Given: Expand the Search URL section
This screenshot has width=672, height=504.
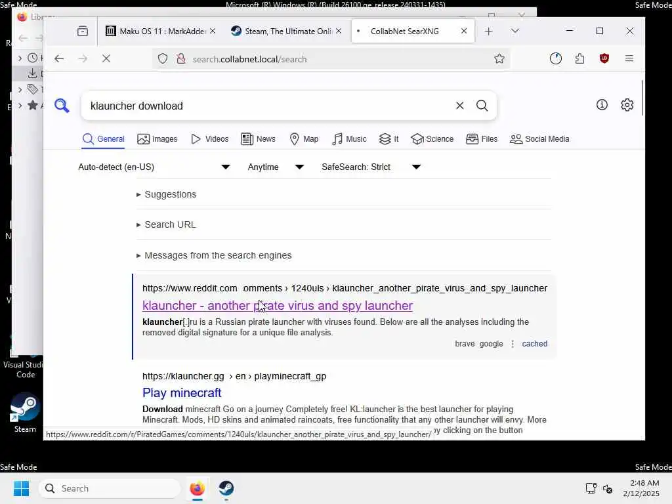Looking at the screenshot, I should 166,224.
